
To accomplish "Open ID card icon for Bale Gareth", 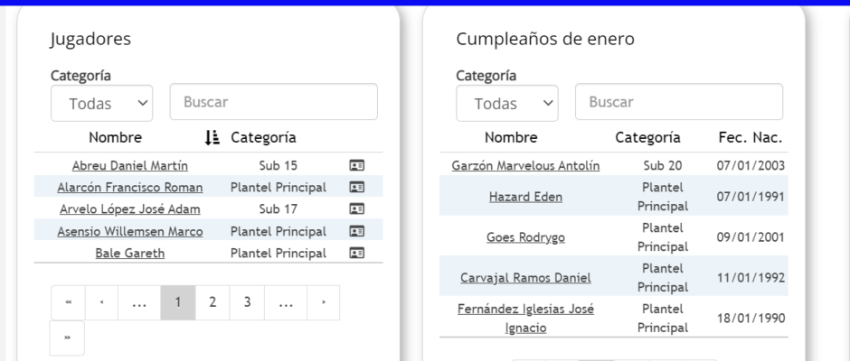I will click(x=356, y=254).
